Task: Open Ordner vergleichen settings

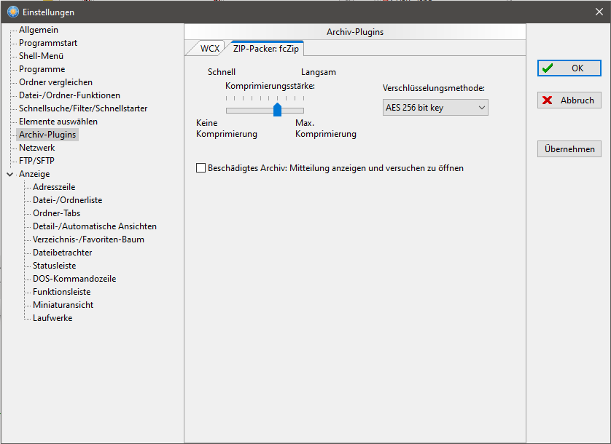Action: pyautogui.click(x=55, y=82)
